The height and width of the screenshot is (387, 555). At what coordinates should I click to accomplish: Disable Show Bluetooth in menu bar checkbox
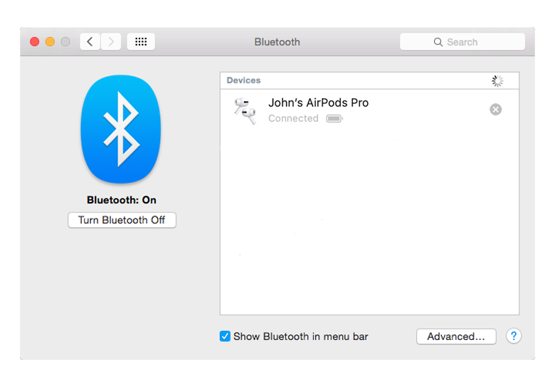pyautogui.click(x=226, y=336)
